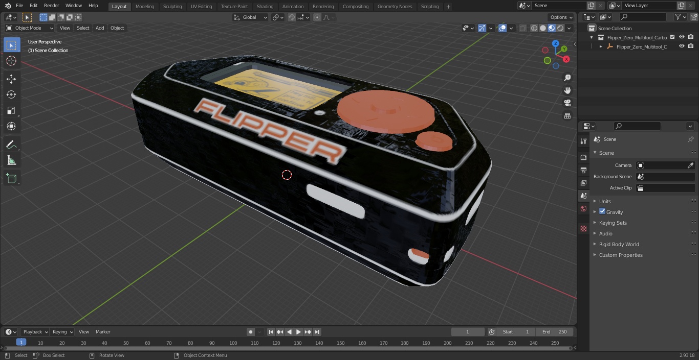The width and height of the screenshot is (699, 360).
Task: Switch orthographic/perspective grid icon
Action: (x=567, y=116)
